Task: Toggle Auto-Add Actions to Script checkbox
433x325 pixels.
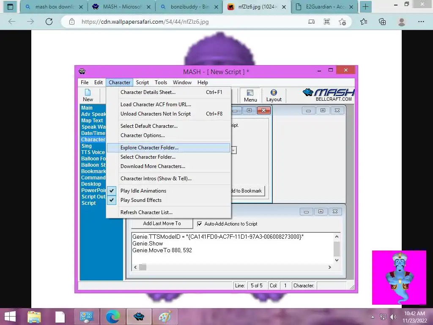Action: click(200, 224)
